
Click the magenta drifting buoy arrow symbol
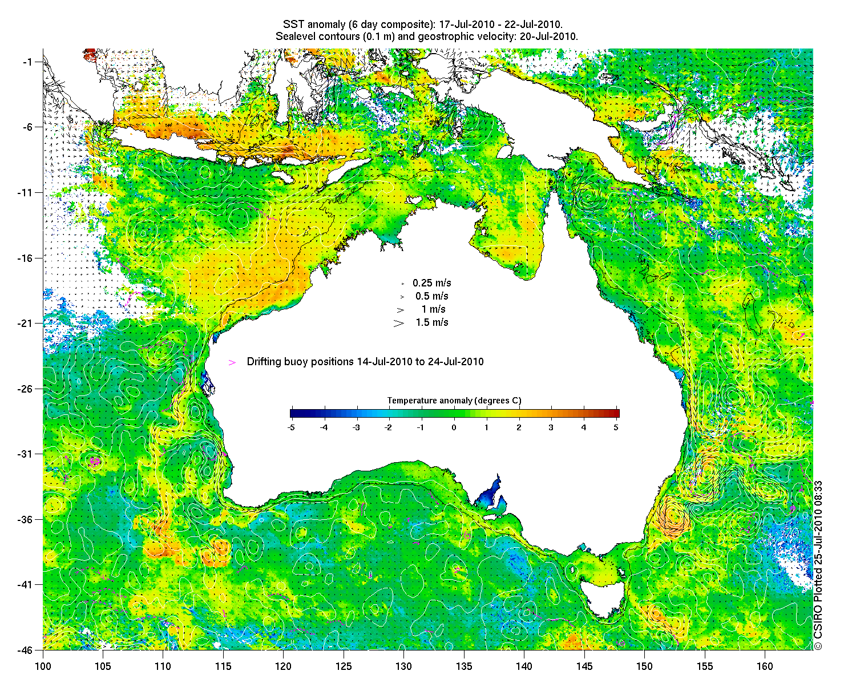[232, 362]
